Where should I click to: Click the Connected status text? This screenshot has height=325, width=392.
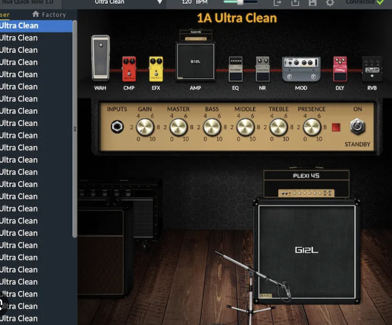coord(360,2)
